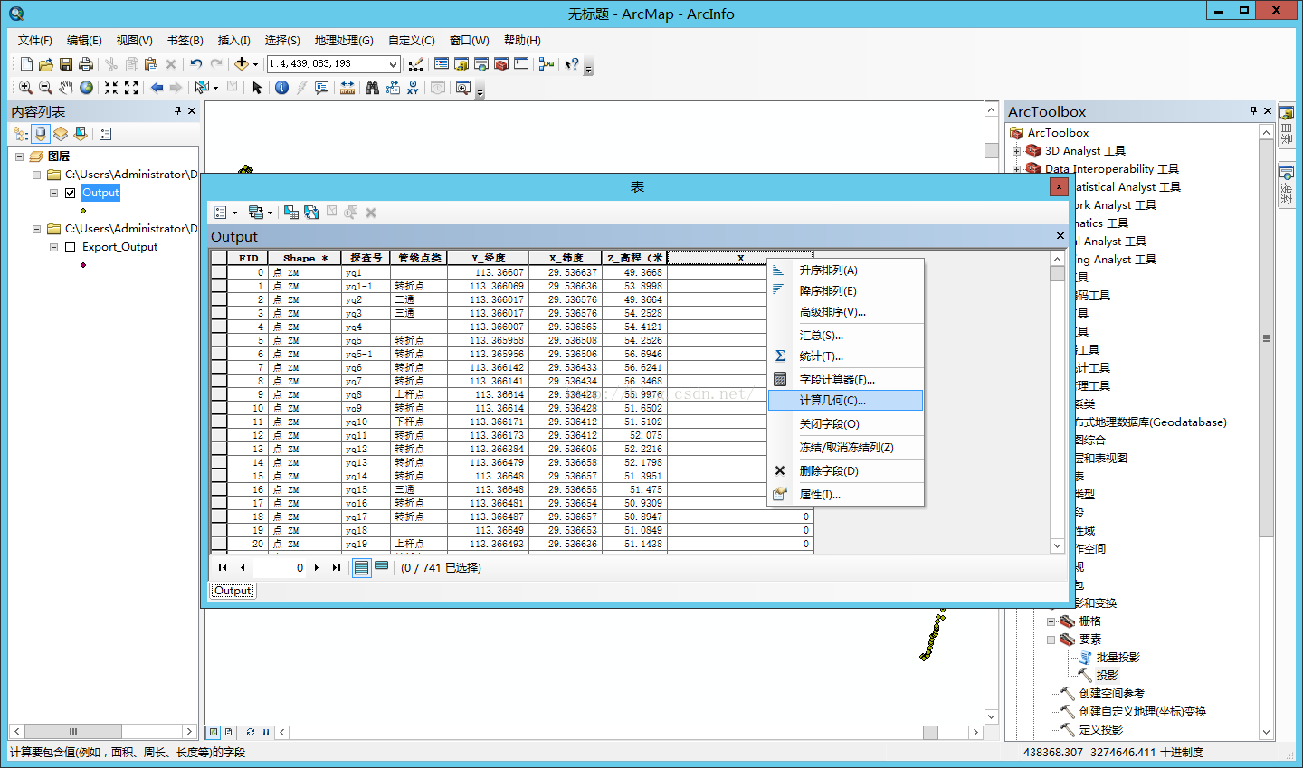The image size is (1303, 768).
Task: Open the Python window
Action: tap(521, 64)
